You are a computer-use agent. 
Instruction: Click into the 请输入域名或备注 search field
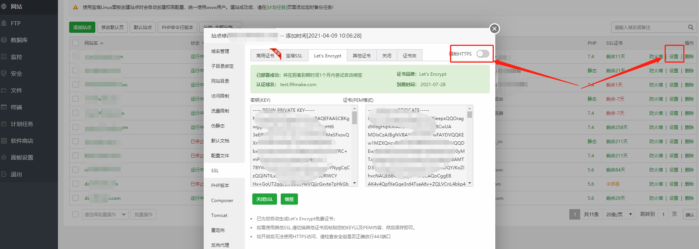(x=649, y=27)
